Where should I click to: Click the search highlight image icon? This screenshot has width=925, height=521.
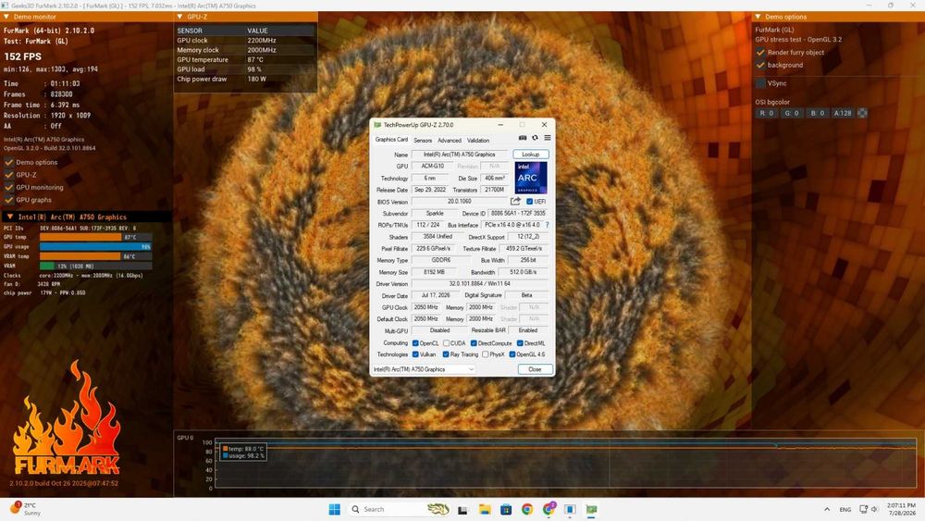click(x=438, y=509)
